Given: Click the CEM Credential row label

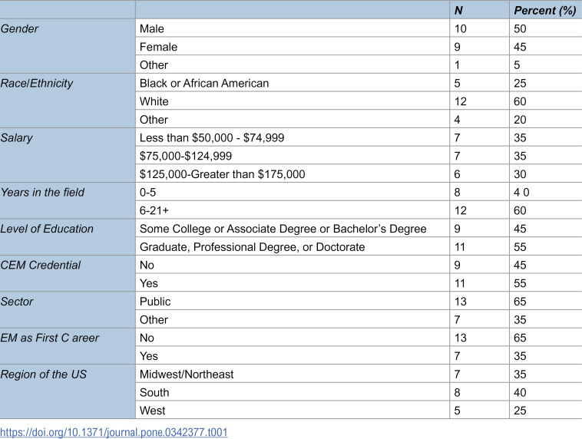Looking at the screenshot, I should coord(40,265).
